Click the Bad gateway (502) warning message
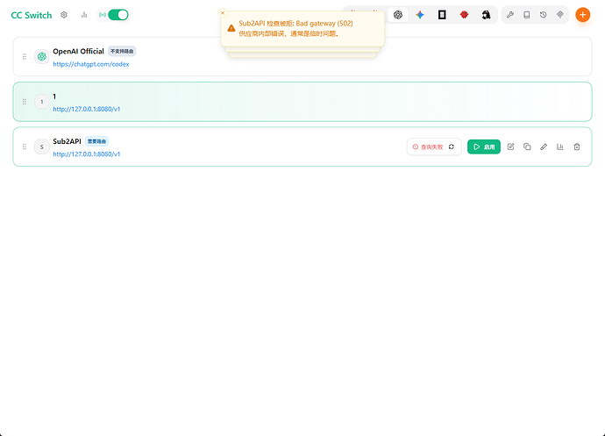This screenshot has width=605, height=436. pyautogui.click(x=296, y=23)
